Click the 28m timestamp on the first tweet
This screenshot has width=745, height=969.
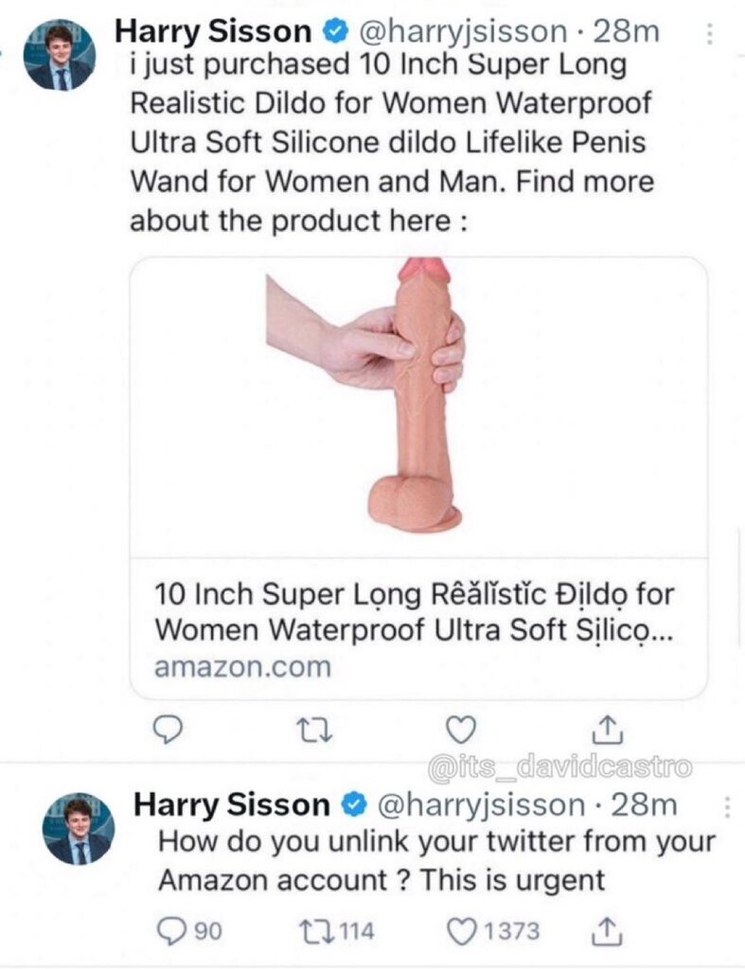pos(625,31)
